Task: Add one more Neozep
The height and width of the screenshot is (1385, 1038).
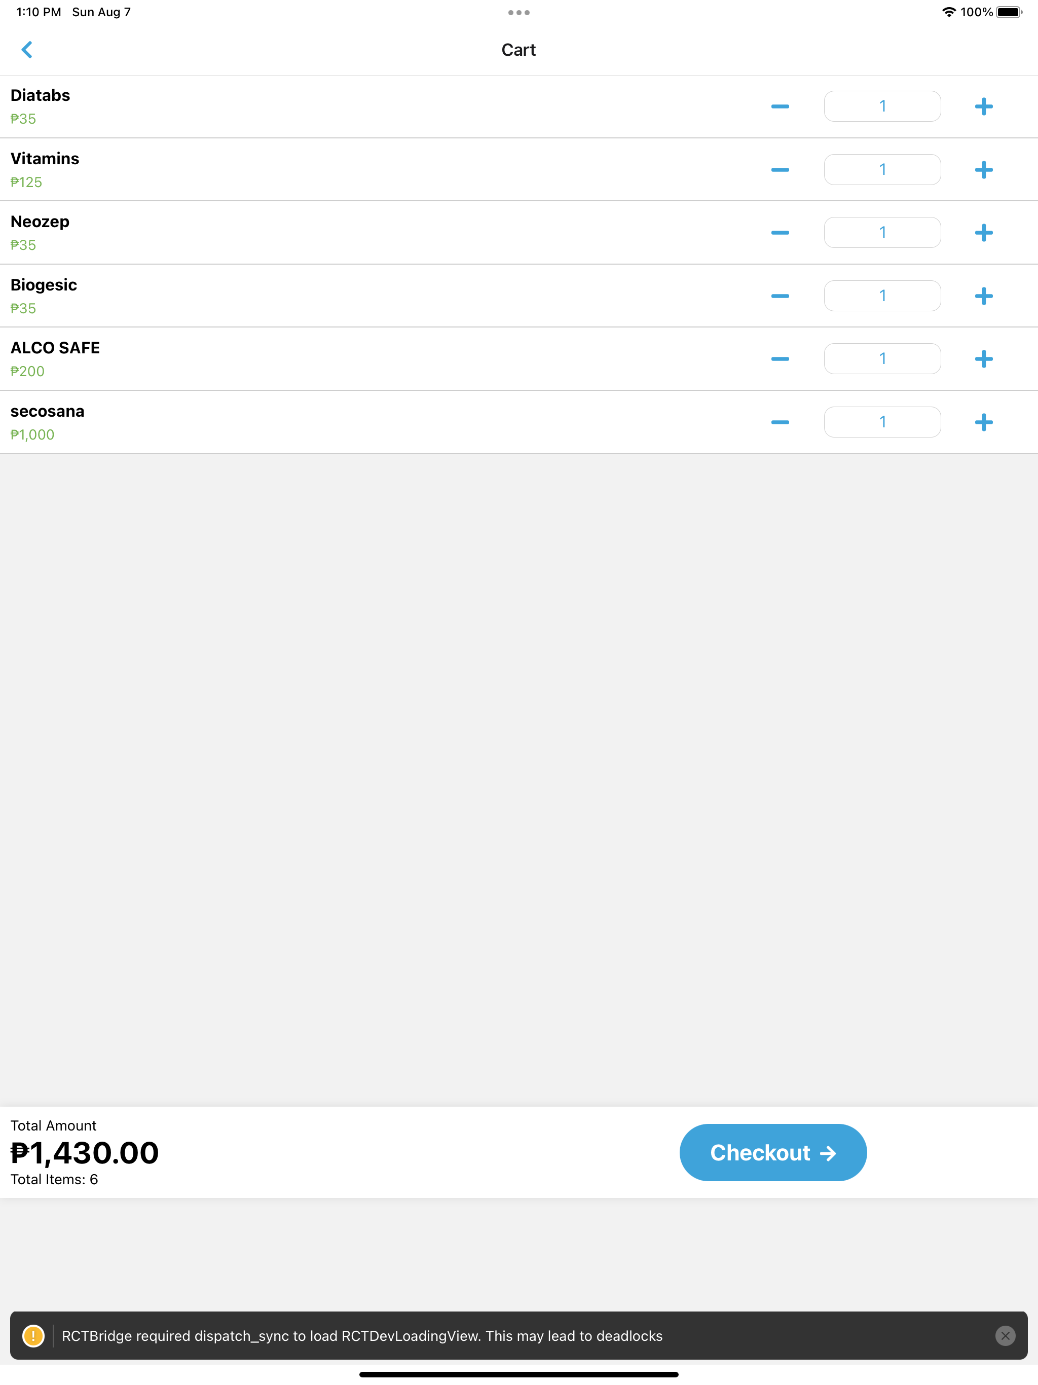Action: 984,233
